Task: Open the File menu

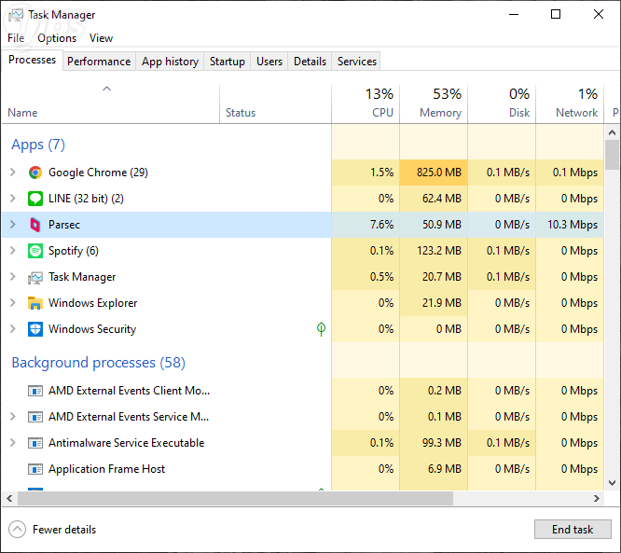Action: [x=16, y=38]
